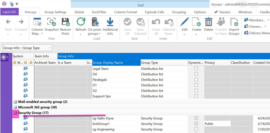
Task: Expand the purple side panel gear
Action: (x=4, y=57)
